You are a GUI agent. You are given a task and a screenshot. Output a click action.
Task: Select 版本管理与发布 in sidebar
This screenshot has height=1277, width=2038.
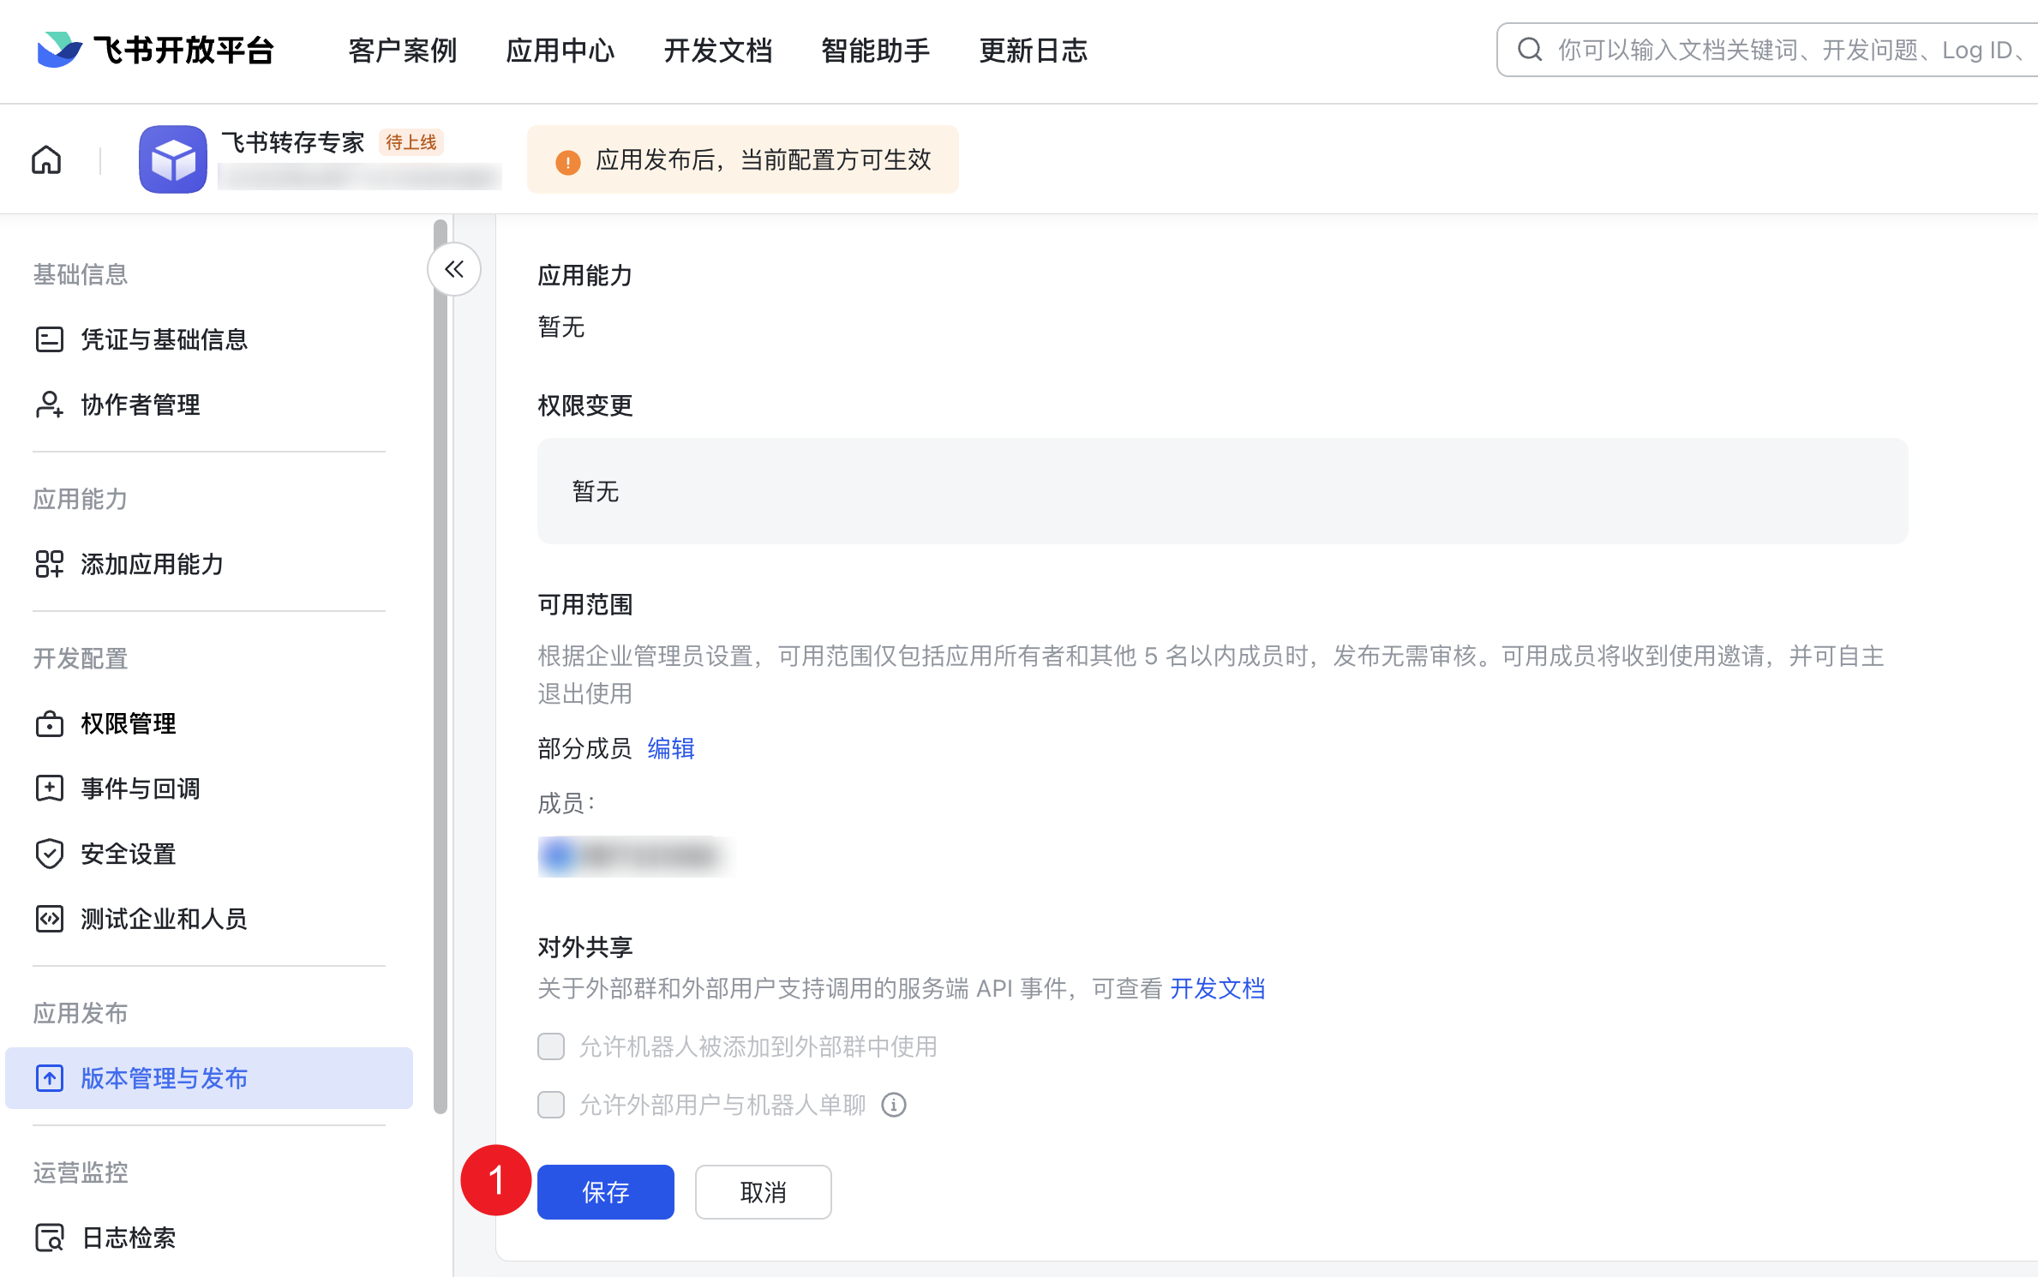[209, 1078]
